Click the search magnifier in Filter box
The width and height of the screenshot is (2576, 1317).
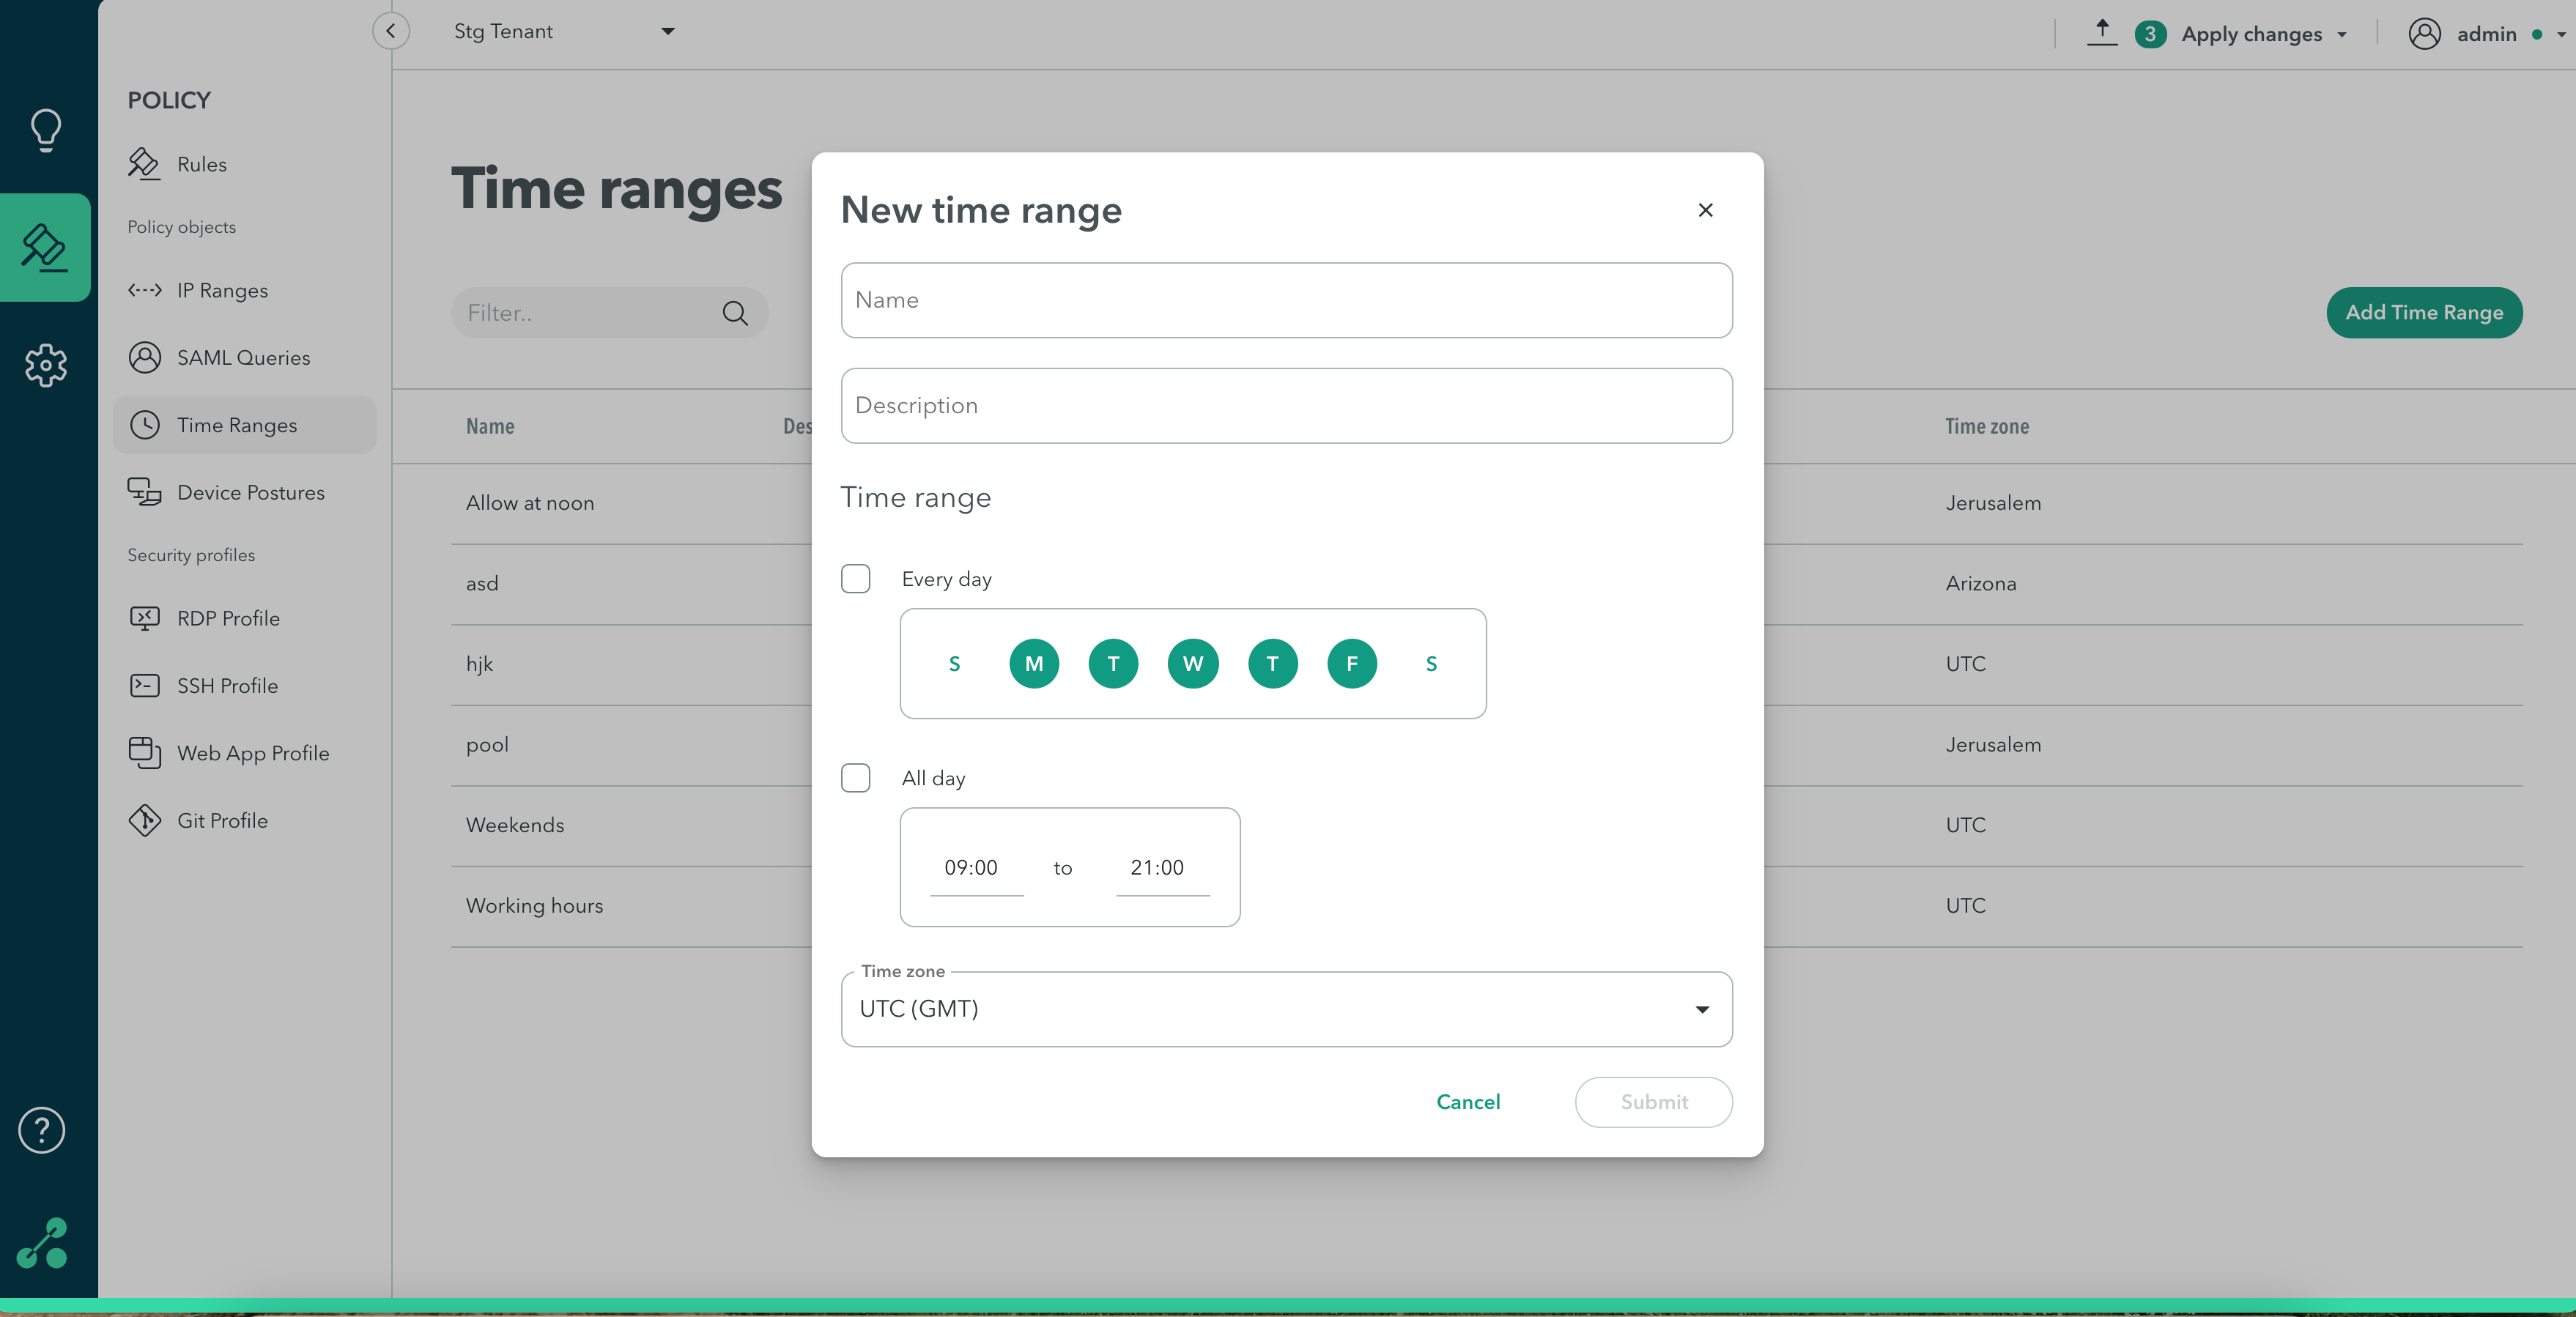click(x=735, y=313)
